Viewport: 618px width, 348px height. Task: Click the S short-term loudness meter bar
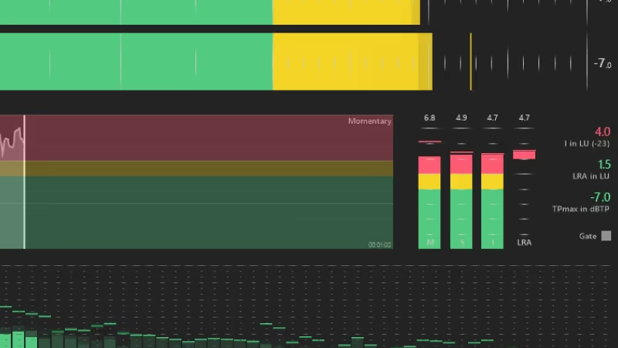pos(461,201)
